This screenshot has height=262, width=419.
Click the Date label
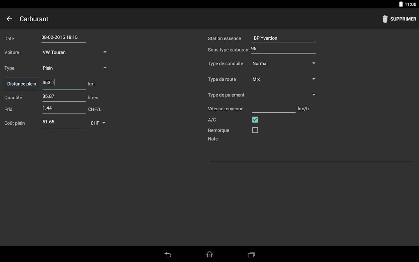coord(9,39)
